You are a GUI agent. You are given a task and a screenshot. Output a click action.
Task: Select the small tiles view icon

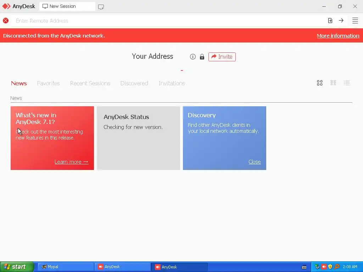coord(333,83)
